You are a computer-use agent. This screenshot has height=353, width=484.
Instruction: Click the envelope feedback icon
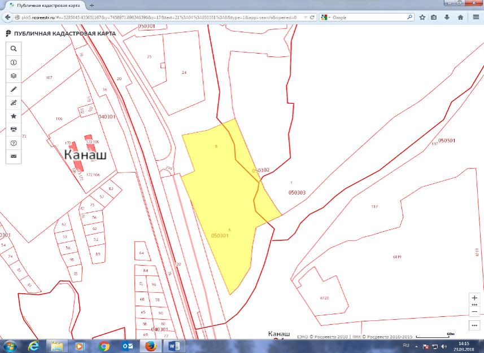pos(14,156)
